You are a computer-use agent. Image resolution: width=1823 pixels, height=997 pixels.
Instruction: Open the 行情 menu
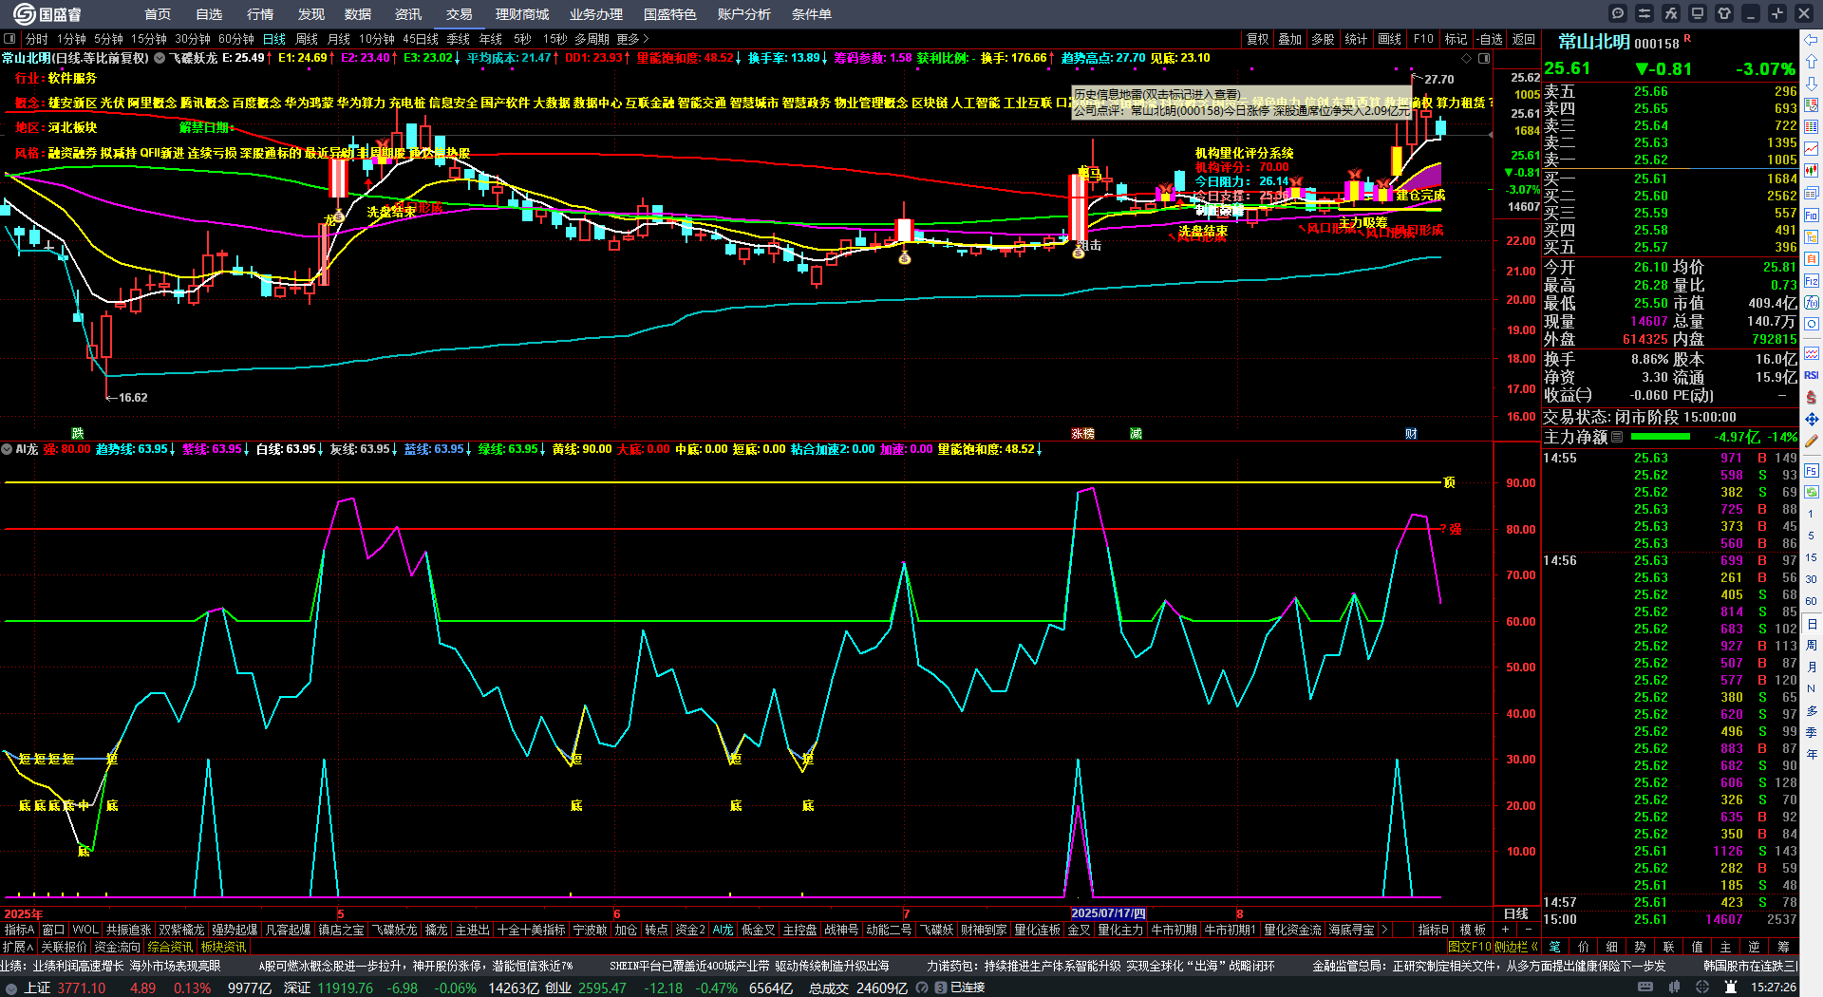click(260, 14)
